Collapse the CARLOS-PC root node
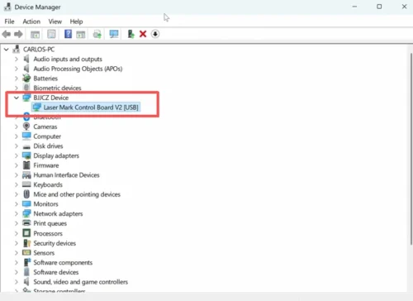This screenshot has height=301, width=413. pos(6,50)
